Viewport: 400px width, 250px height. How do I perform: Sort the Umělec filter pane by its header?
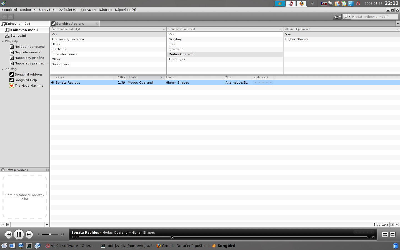pos(225,29)
